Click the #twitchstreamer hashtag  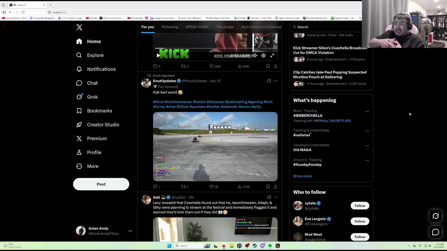[x=178, y=102]
